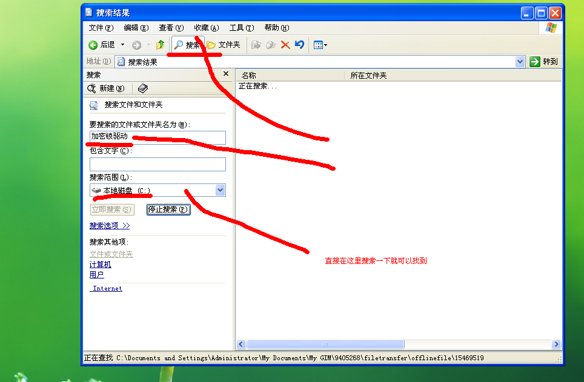Screen dimensions: 584x382
Task: Open the 帮助(H) menu
Action: point(277,28)
